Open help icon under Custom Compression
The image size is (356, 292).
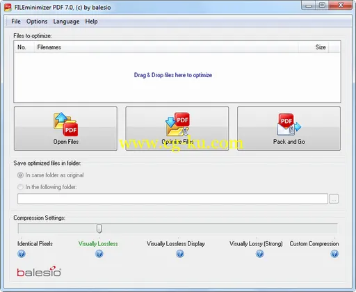pos(334,254)
